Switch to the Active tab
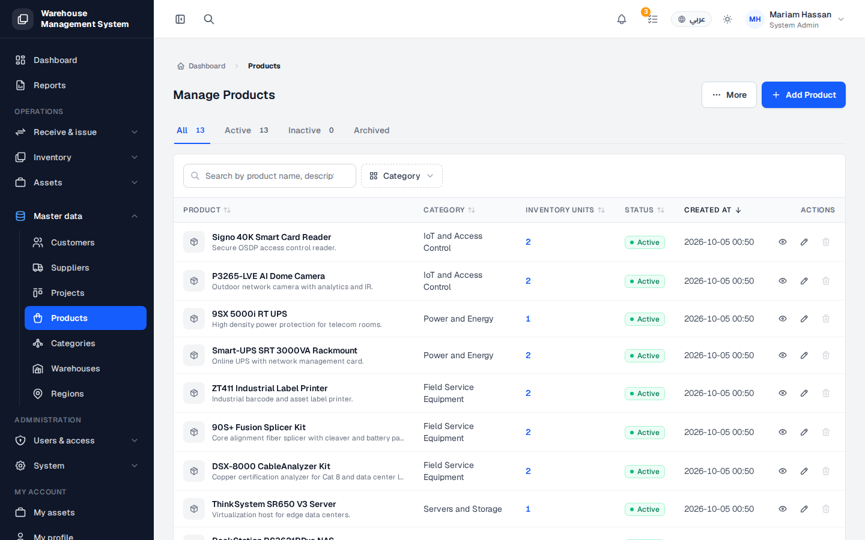This screenshot has width=865, height=540. coord(246,130)
